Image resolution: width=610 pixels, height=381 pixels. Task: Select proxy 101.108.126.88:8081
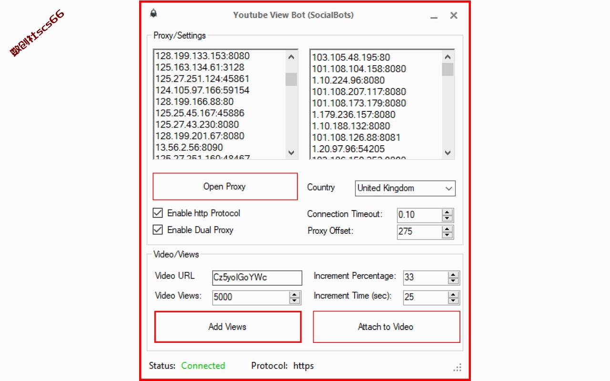pos(356,137)
